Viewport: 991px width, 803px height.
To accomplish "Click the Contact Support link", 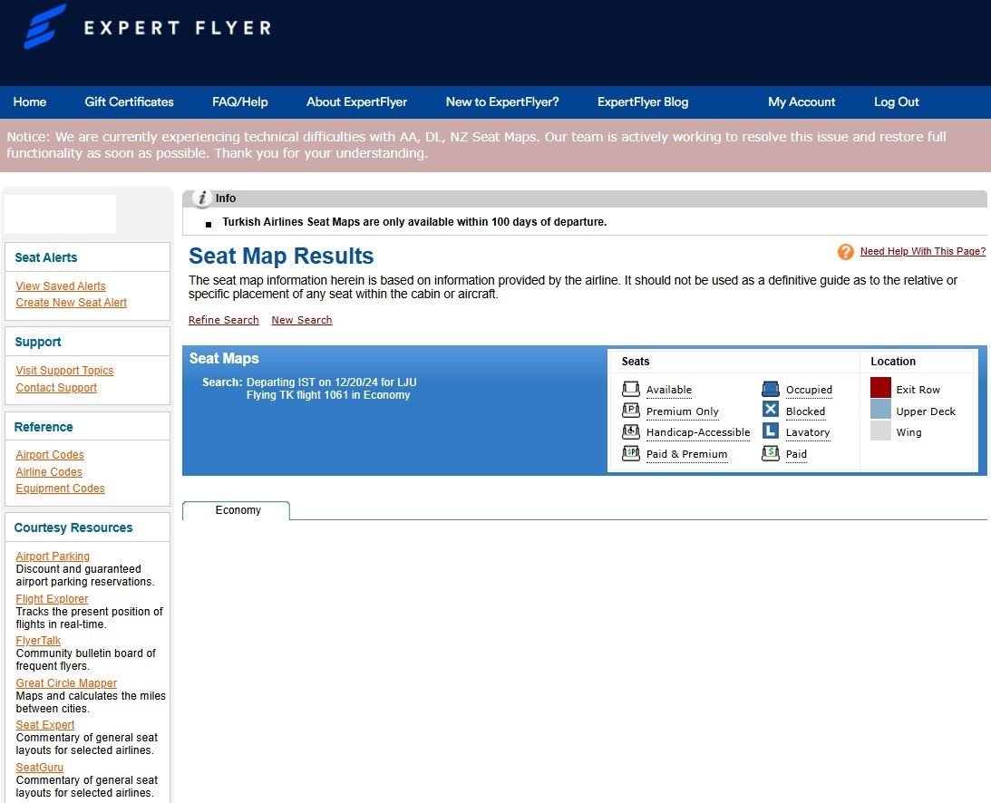I will 55,387.
